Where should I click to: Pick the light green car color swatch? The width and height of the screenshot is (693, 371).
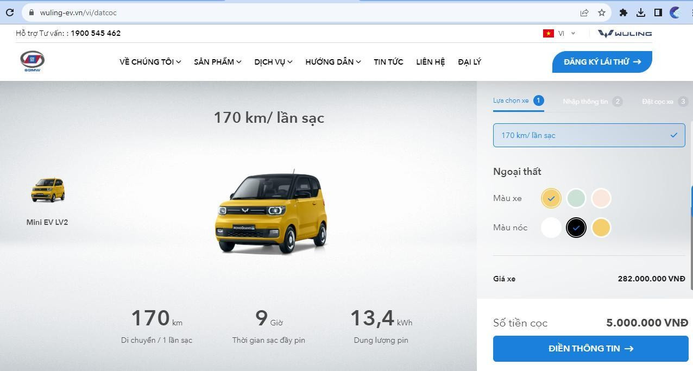coord(576,198)
